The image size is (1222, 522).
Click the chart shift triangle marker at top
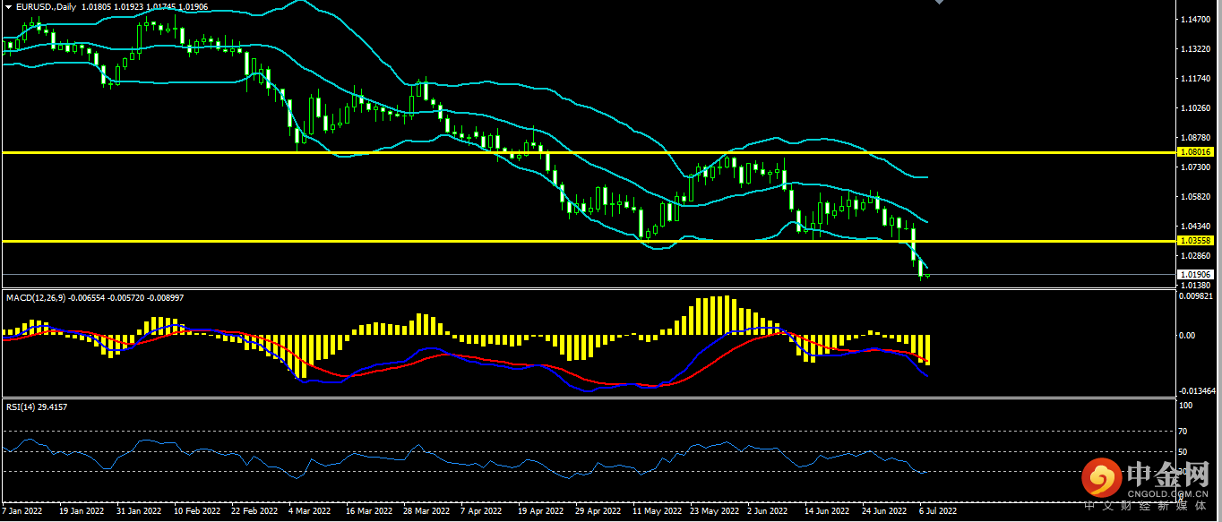(x=939, y=3)
